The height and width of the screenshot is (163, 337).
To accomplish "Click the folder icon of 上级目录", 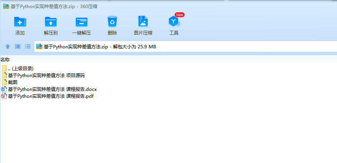I will 4,69.
